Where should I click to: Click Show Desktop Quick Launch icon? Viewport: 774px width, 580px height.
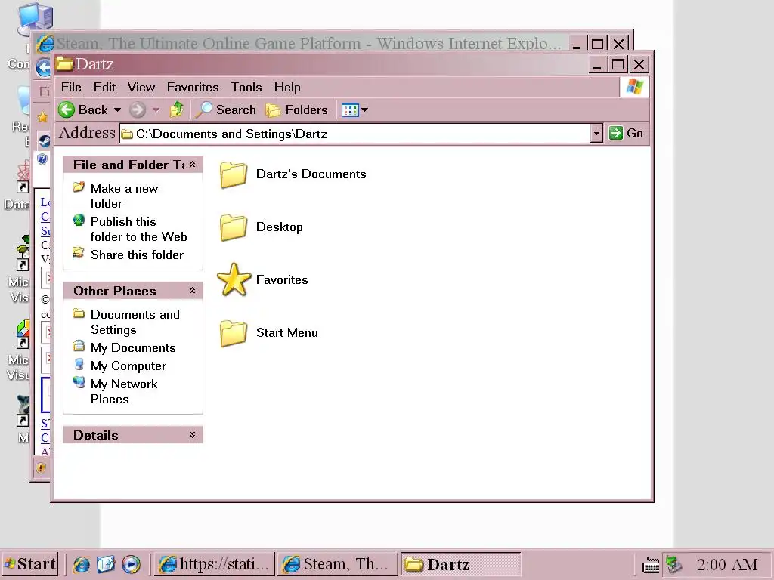pyautogui.click(x=106, y=564)
